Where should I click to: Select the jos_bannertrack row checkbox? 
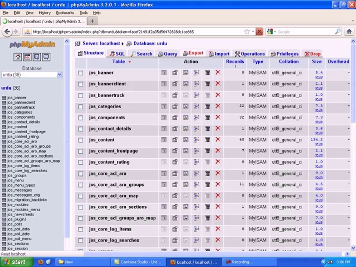[x=80, y=95]
